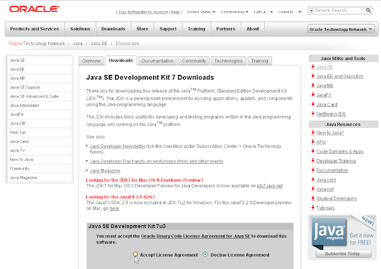Click Subscribe Today button
Viewport: 381px width, 269px height.
pos(343,254)
